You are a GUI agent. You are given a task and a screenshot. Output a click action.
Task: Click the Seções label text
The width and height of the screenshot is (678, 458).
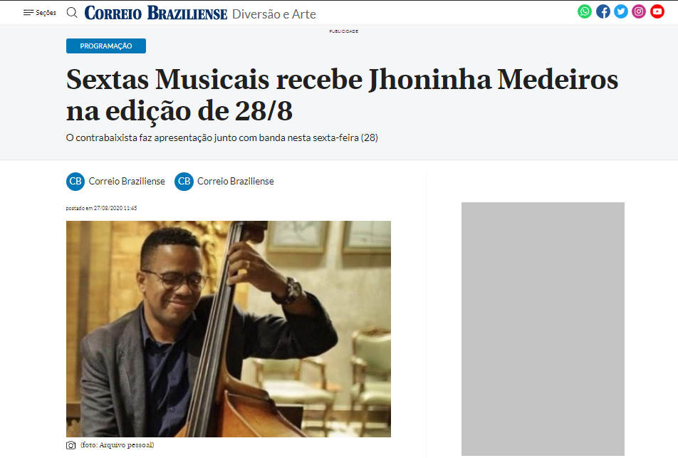coord(46,13)
